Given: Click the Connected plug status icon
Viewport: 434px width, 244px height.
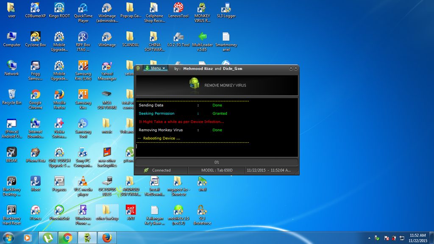Looking at the screenshot, I should point(146,170).
